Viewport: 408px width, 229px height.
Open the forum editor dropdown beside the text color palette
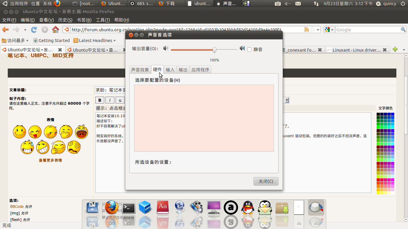(287, 100)
